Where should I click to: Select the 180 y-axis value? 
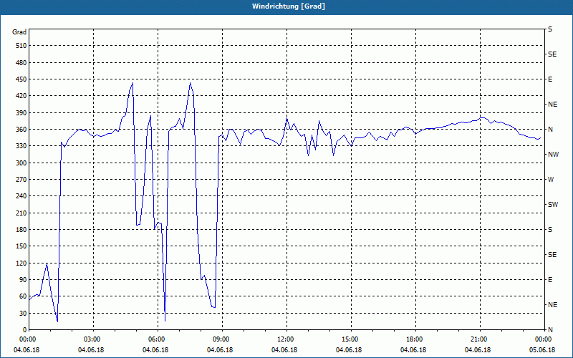click(x=21, y=230)
